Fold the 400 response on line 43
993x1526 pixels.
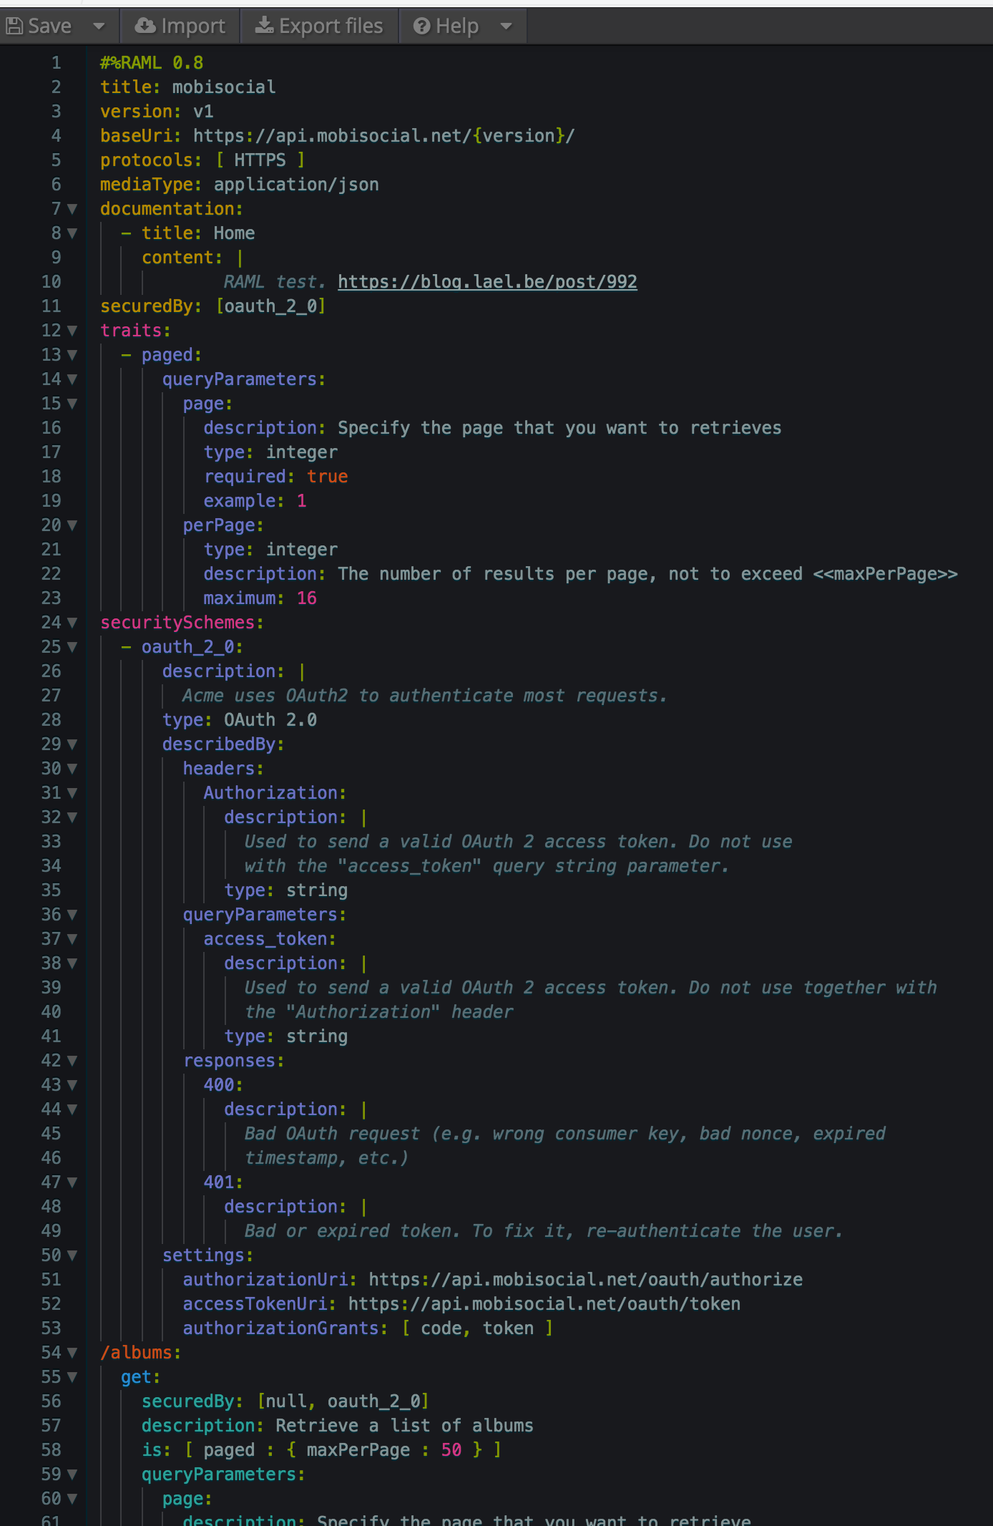tap(72, 1085)
